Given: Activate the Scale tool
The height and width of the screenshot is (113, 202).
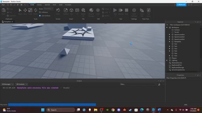Looking at the screenshot, I should 30,10.
